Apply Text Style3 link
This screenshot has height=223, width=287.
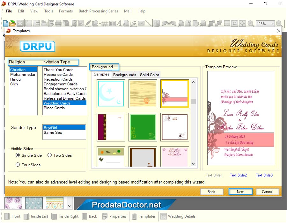pyautogui.click(x=264, y=175)
